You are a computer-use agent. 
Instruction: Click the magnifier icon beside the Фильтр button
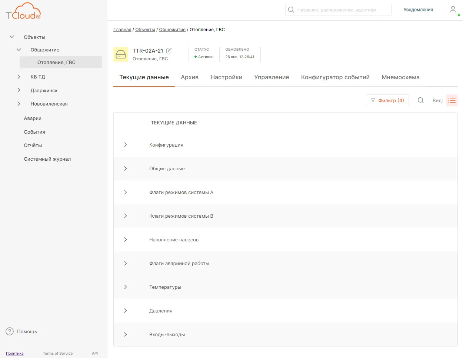[421, 100]
